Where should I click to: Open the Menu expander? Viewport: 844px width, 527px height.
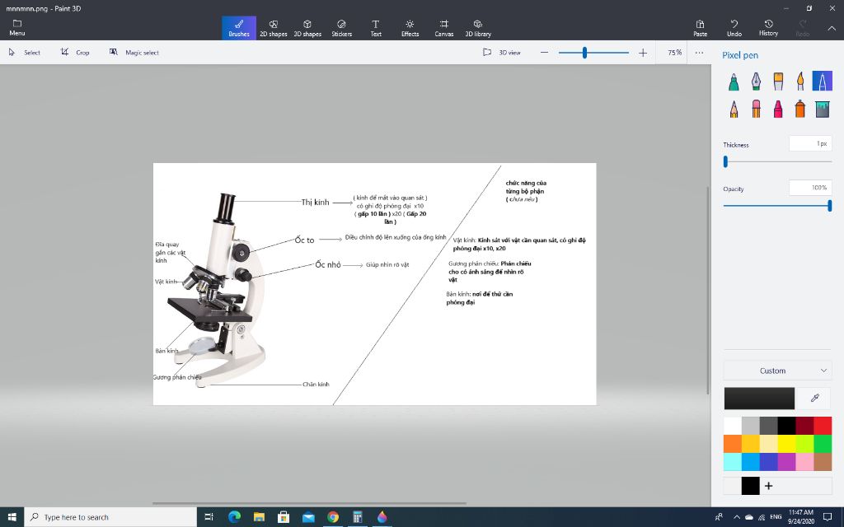coord(16,28)
